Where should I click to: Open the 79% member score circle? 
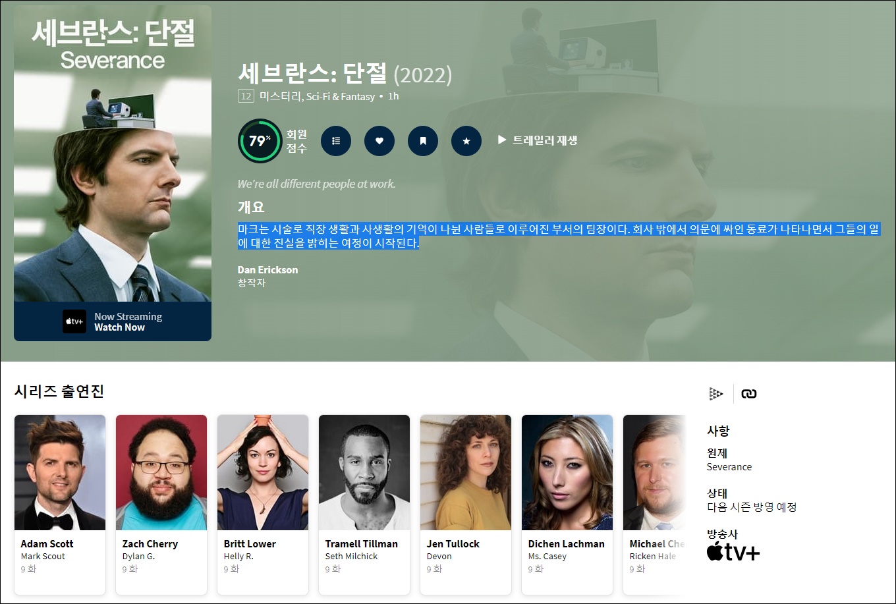260,140
